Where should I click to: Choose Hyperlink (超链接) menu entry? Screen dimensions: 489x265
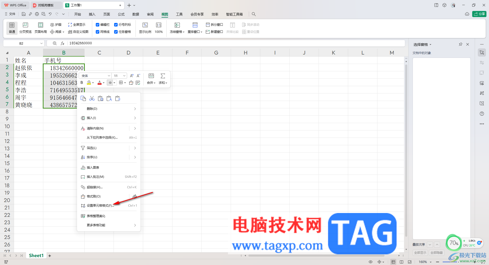click(x=109, y=187)
